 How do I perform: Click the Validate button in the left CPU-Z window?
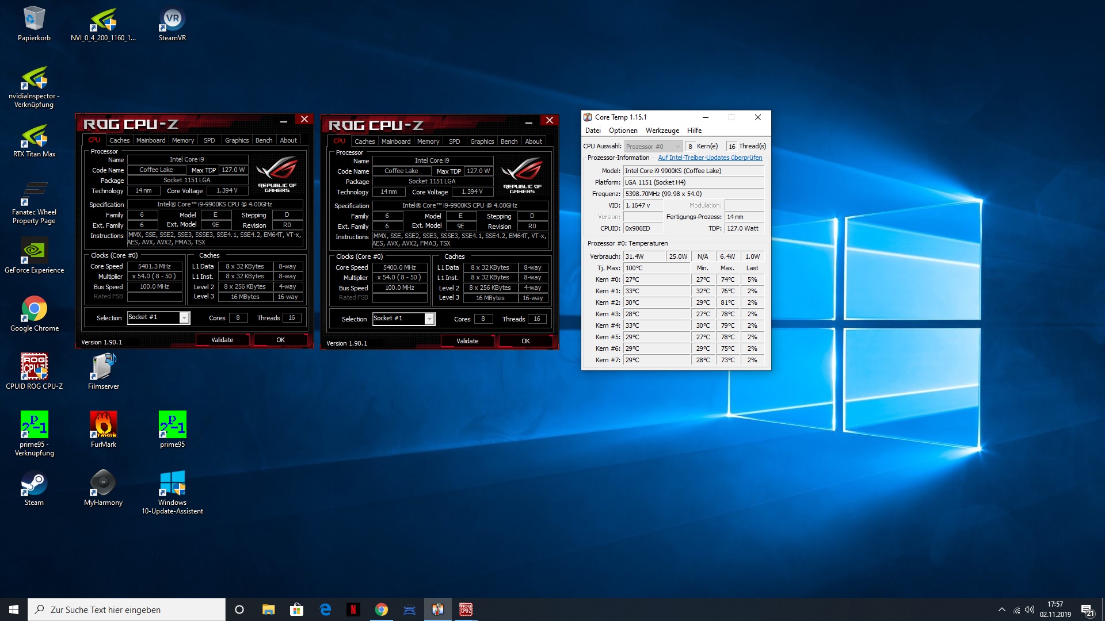[222, 340]
